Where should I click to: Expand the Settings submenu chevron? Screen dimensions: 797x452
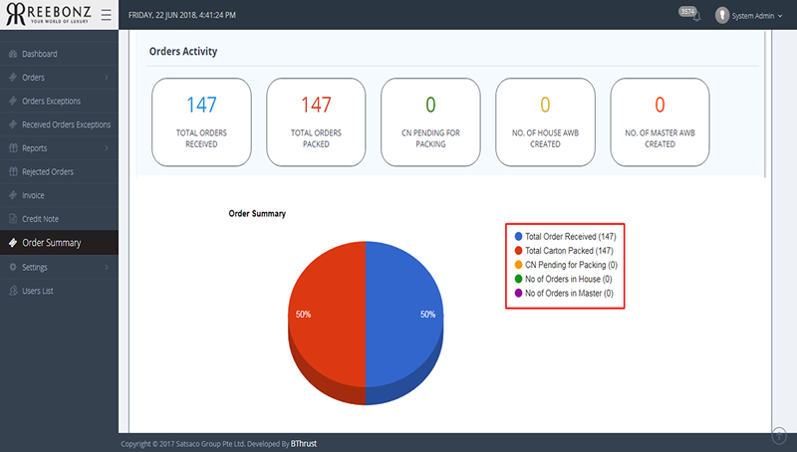pos(107,267)
